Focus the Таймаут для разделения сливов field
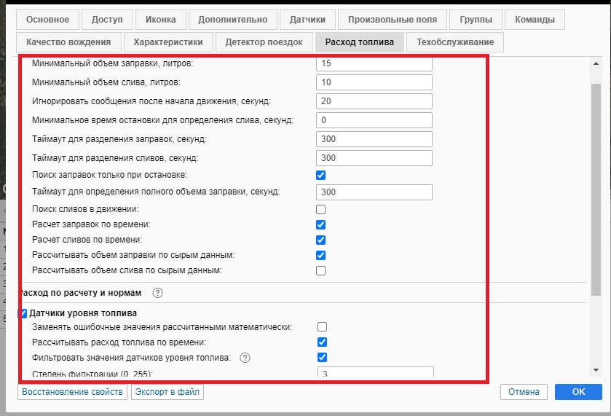The width and height of the screenshot is (611, 416). pyautogui.click(x=374, y=158)
